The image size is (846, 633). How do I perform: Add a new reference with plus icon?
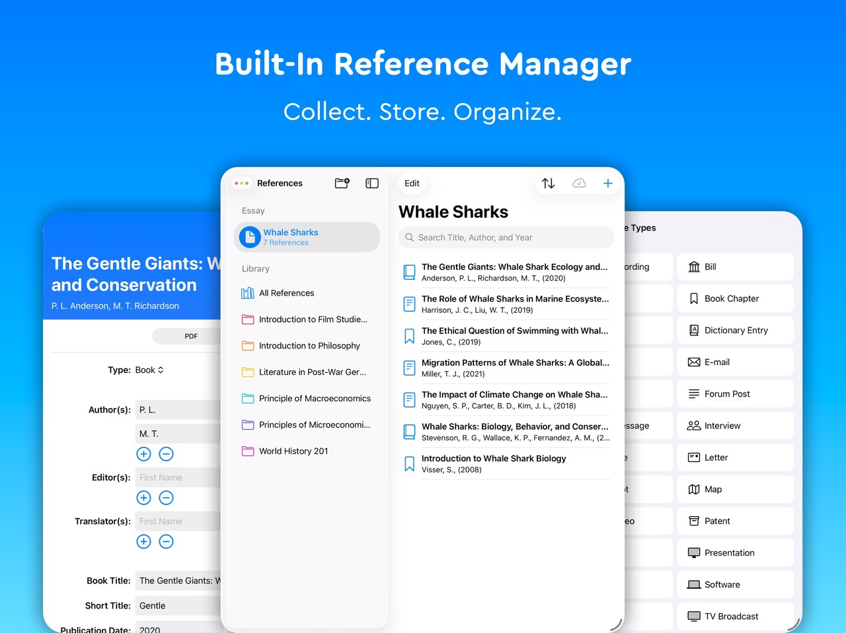click(x=608, y=183)
